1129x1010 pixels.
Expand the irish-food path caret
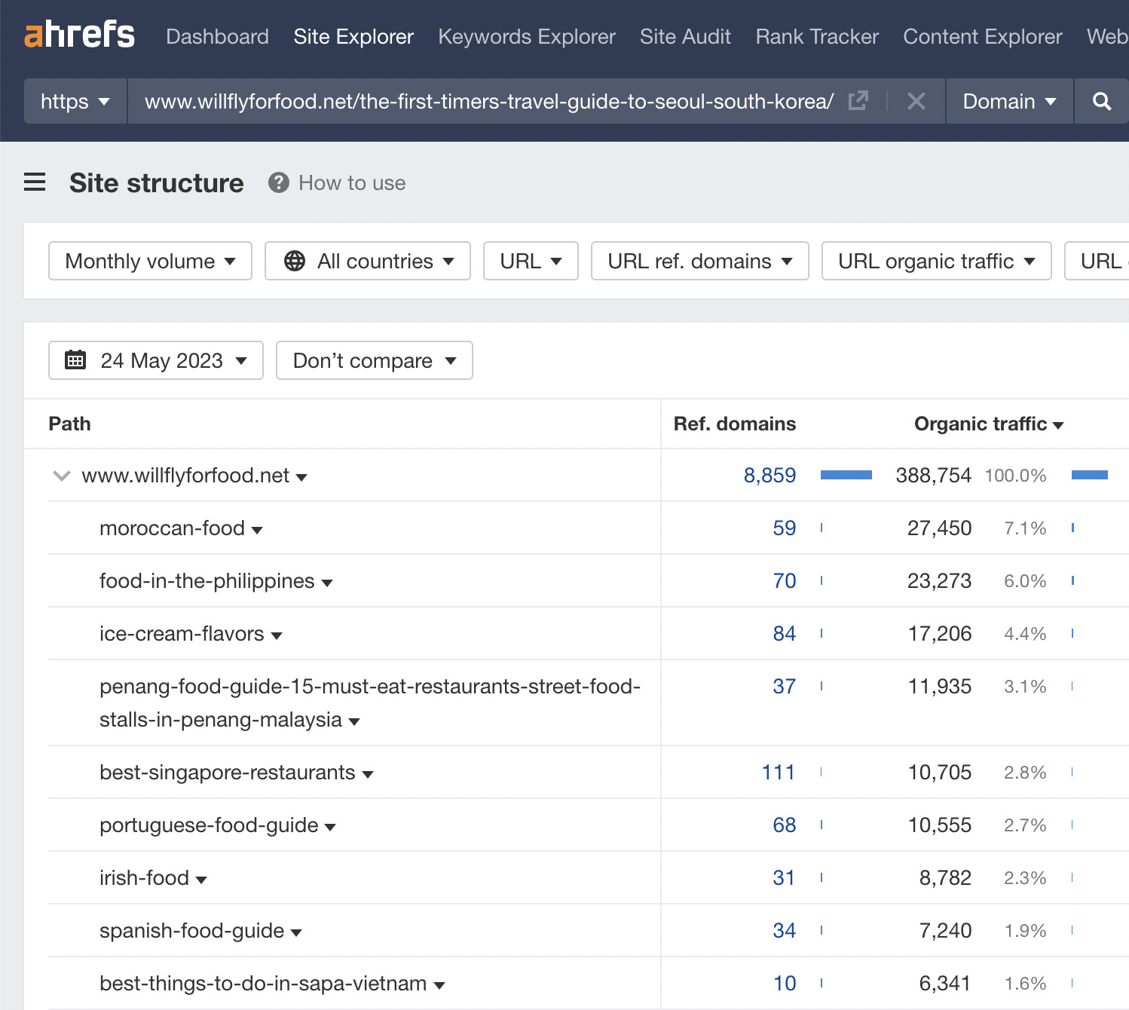201,879
